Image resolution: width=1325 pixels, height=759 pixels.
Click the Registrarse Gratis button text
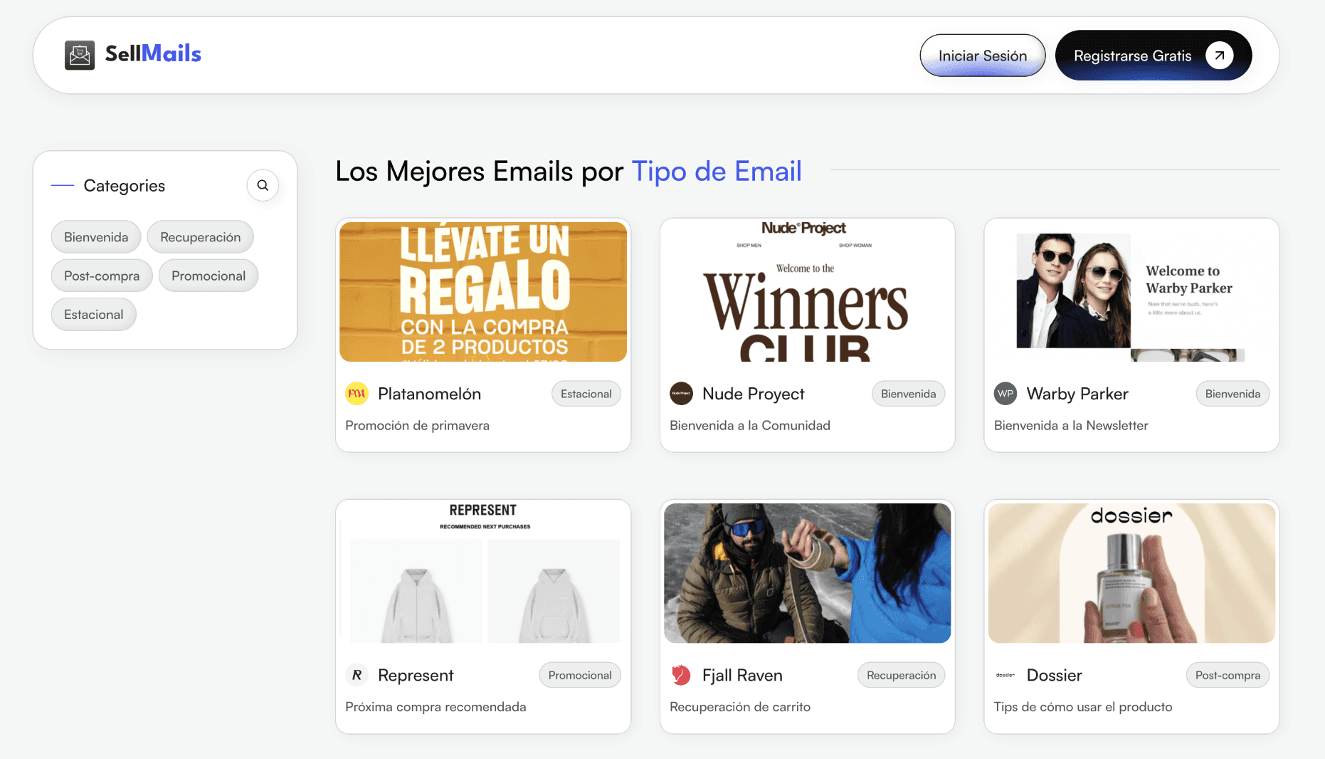pyautogui.click(x=1133, y=56)
